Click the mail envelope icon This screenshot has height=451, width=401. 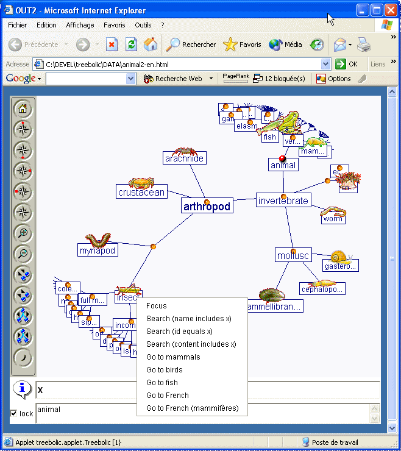(x=339, y=44)
